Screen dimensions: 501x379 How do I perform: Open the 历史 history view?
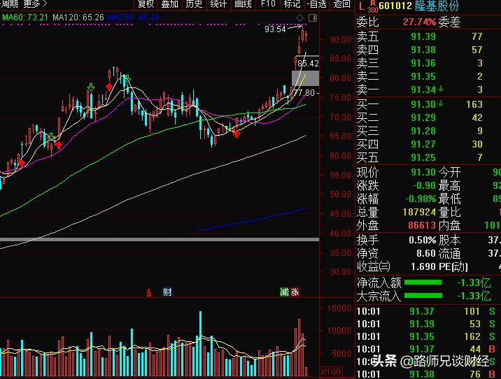click(x=195, y=3)
